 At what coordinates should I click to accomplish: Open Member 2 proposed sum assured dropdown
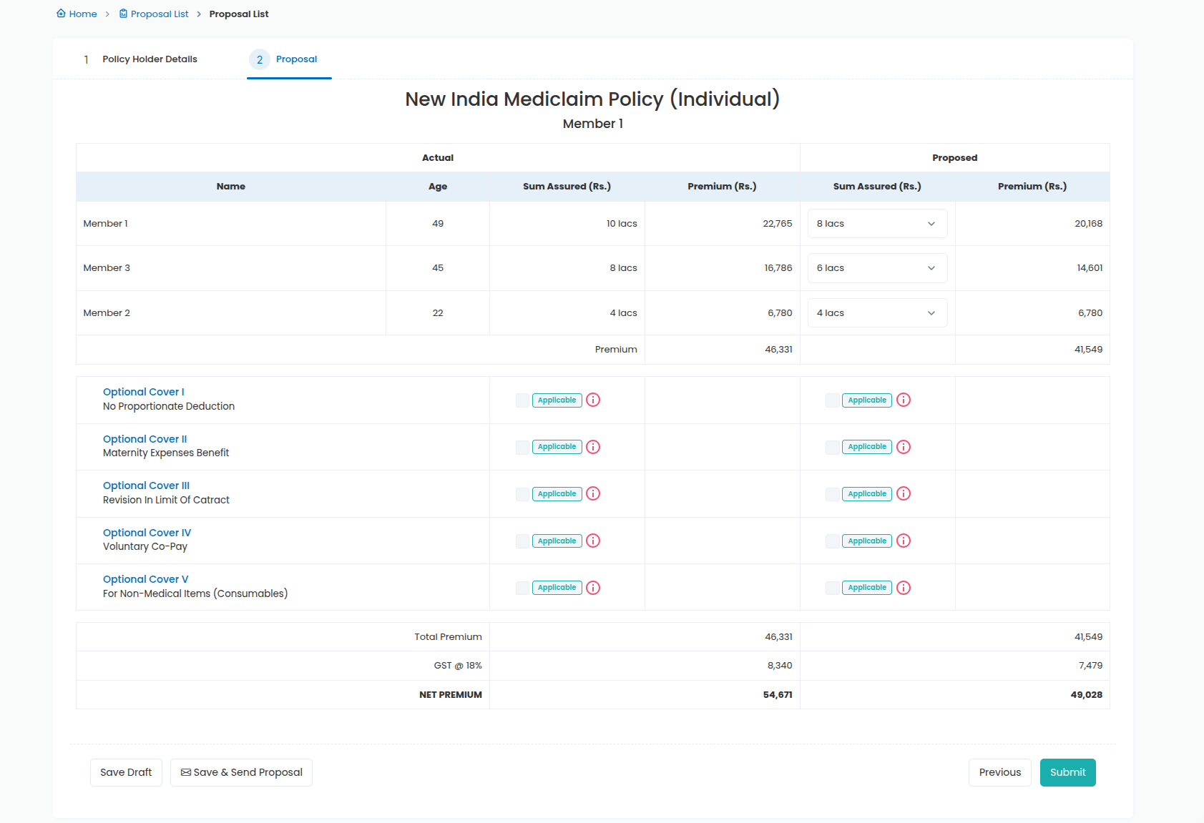point(877,313)
